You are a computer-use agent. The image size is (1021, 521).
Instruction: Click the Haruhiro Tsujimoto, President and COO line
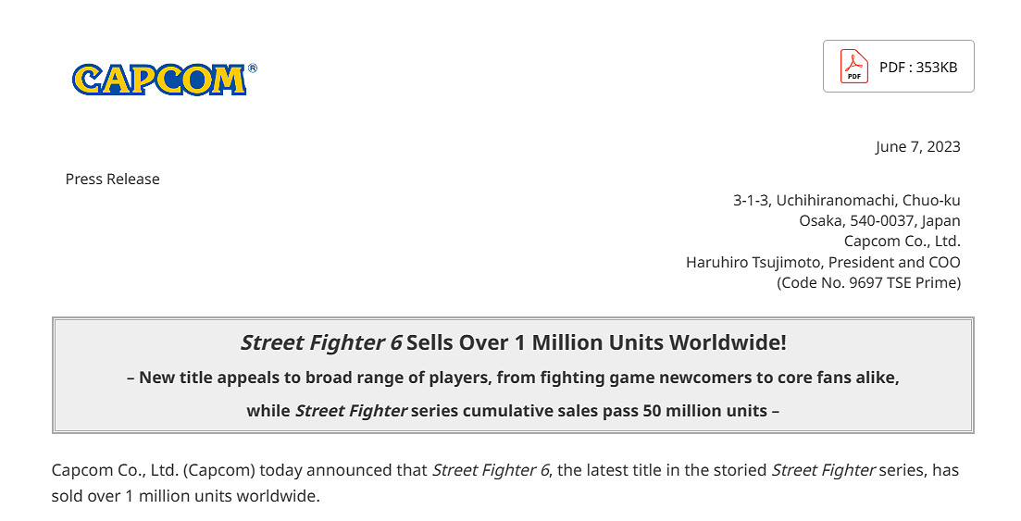click(x=823, y=262)
